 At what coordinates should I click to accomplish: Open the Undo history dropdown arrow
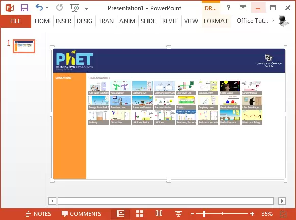click(47, 8)
